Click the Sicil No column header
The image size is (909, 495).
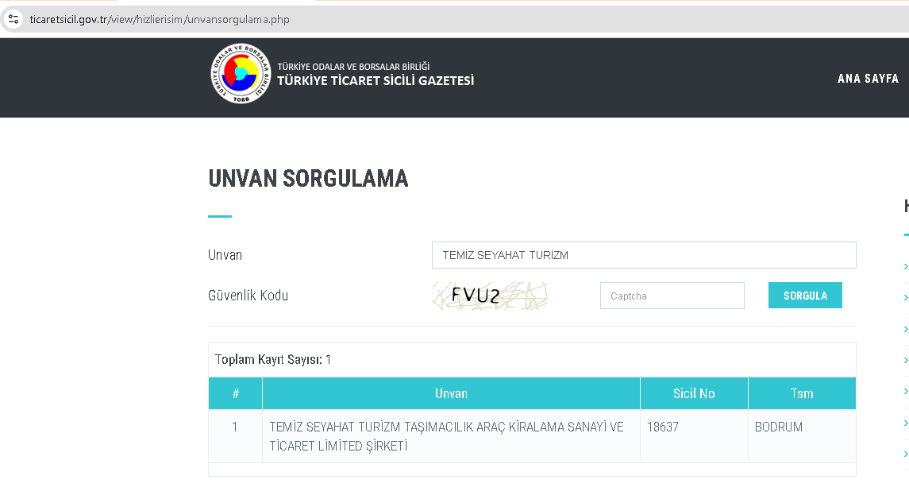point(694,393)
